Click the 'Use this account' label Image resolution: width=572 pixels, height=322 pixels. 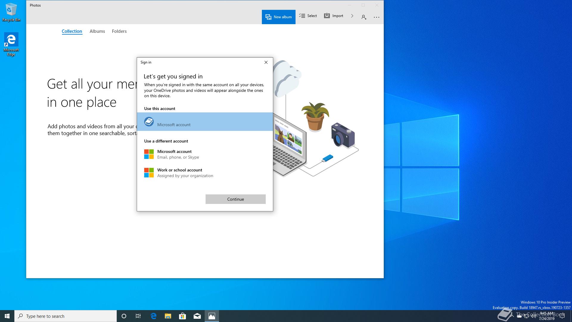[x=160, y=109]
